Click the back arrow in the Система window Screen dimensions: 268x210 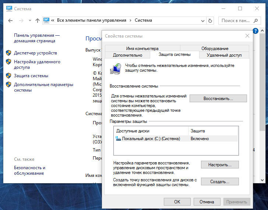(x=10, y=21)
